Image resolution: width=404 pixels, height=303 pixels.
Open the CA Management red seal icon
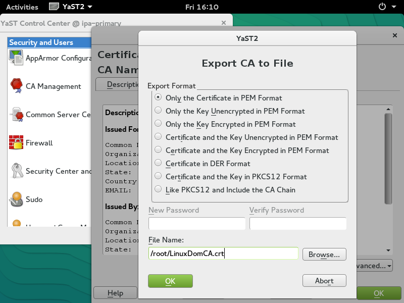coord(16,86)
